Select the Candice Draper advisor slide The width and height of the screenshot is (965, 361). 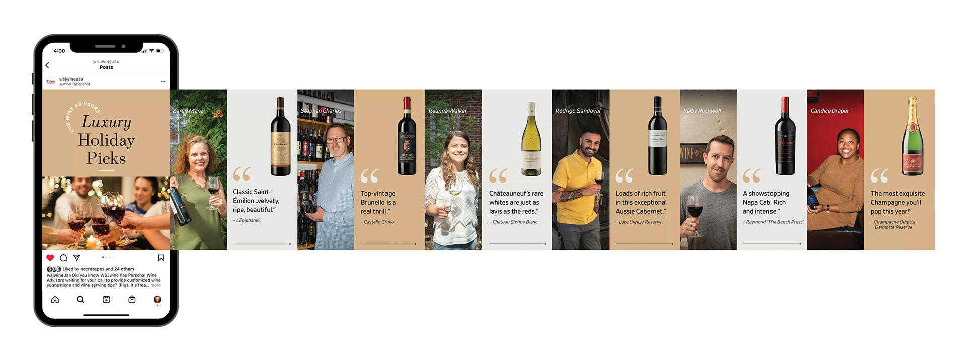click(x=836, y=169)
